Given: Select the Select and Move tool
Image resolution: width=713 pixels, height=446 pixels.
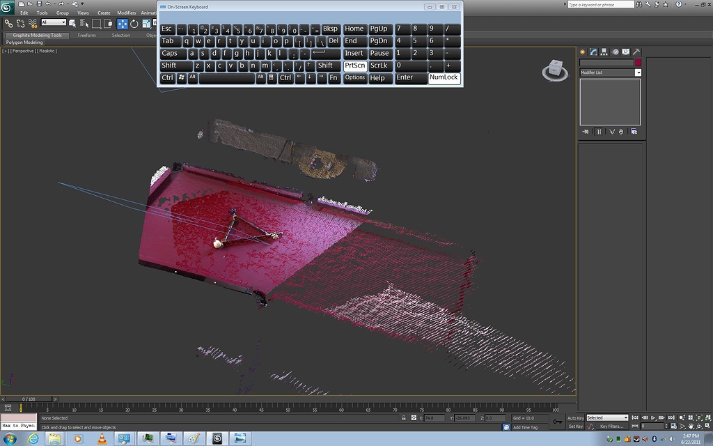Looking at the screenshot, I should pos(122,23).
